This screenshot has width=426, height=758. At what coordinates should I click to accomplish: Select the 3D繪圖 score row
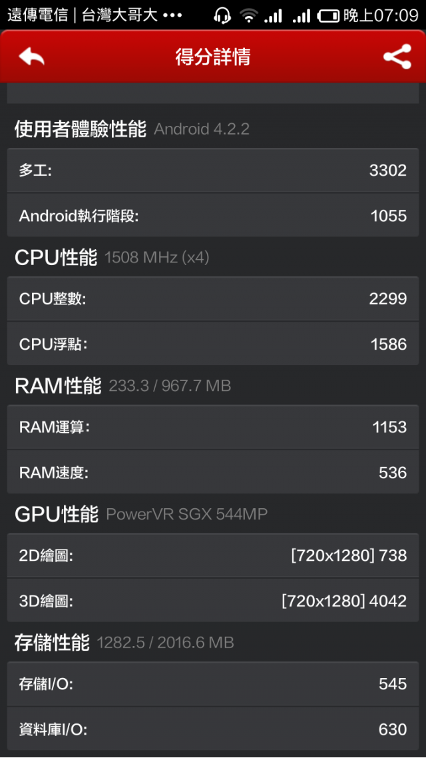click(213, 600)
